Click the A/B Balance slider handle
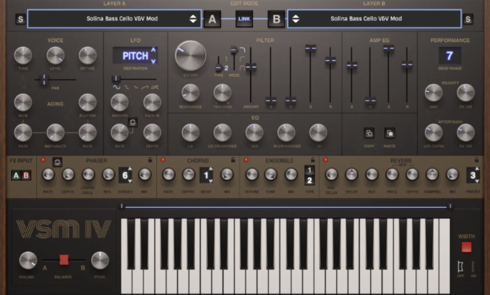The height and width of the screenshot is (295, 490). 64,260
